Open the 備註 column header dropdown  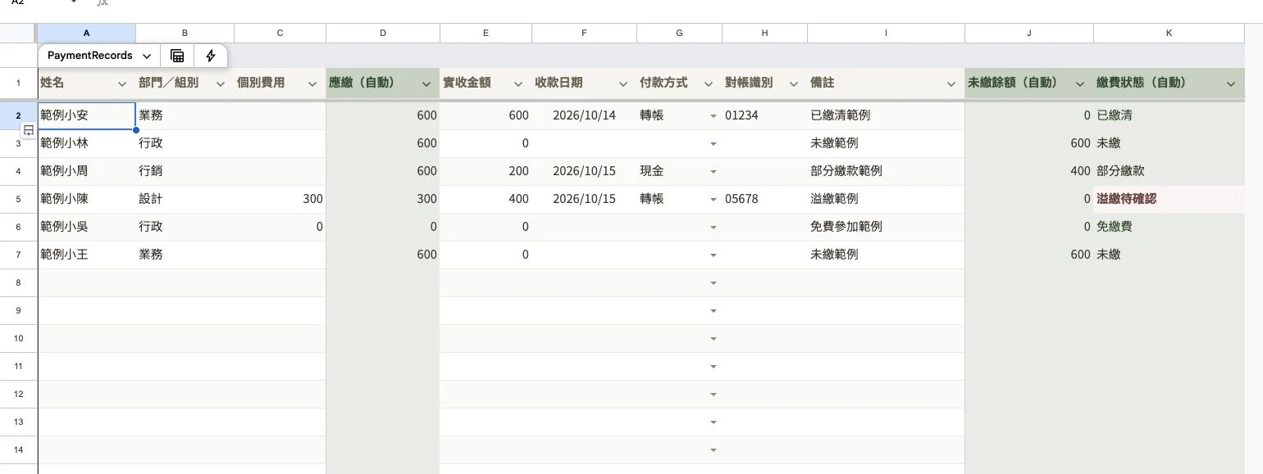951,84
